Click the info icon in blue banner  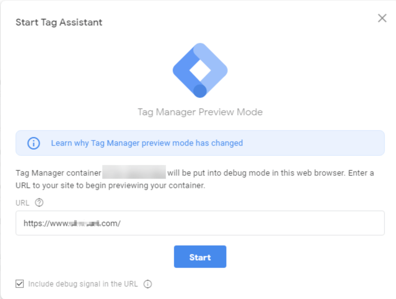point(34,143)
